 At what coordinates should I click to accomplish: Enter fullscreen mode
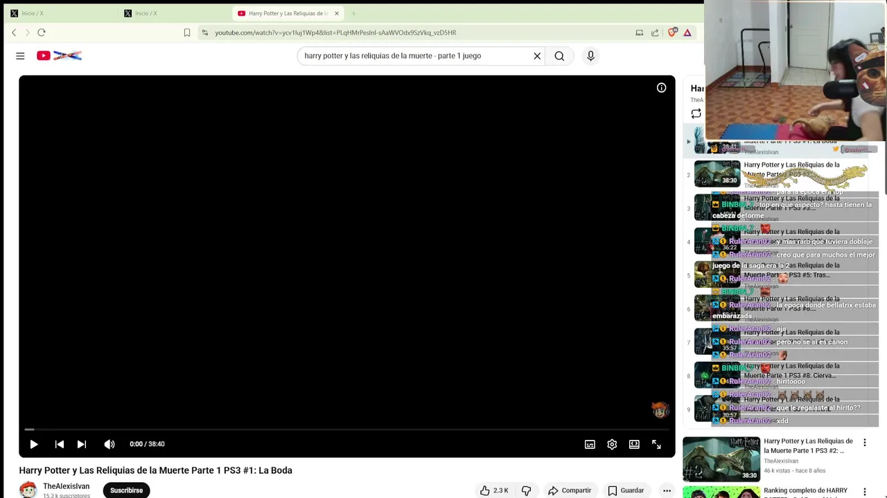tap(656, 444)
